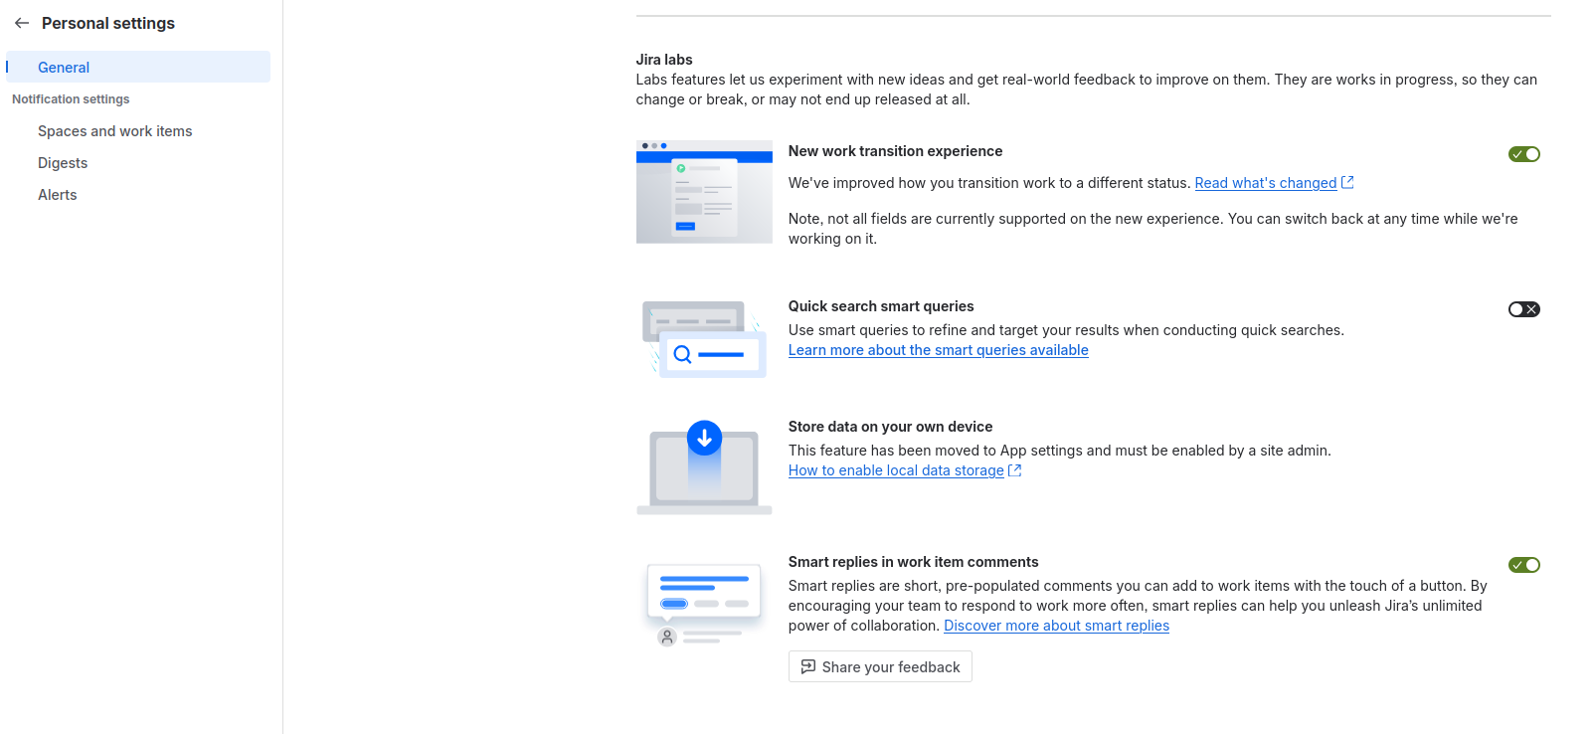Enable Quick search smart queries
This screenshot has width=1593, height=734.
click(1523, 309)
